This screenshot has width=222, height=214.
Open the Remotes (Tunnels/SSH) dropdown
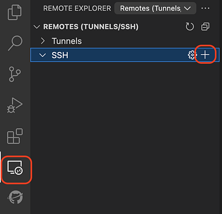tap(155, 8)
